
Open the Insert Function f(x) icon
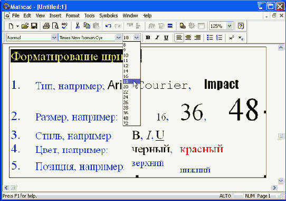[151, 26]
